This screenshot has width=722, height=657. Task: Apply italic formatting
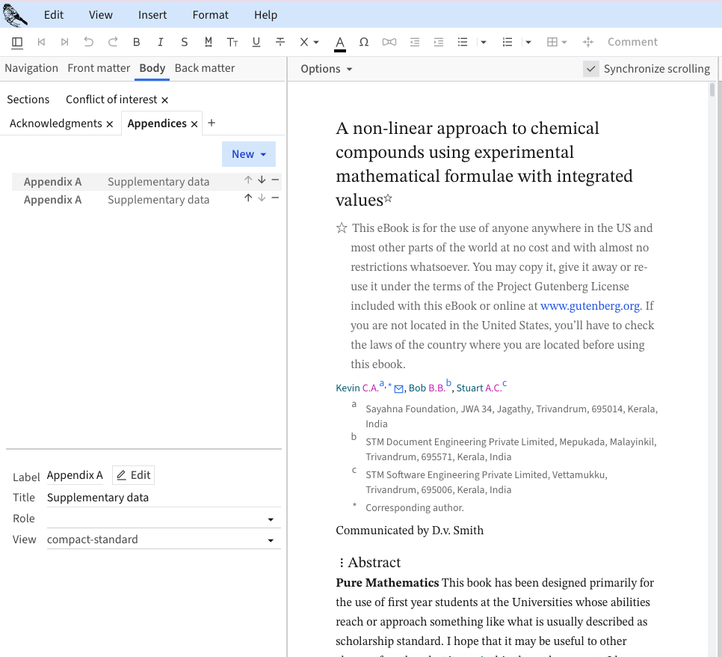161,42
